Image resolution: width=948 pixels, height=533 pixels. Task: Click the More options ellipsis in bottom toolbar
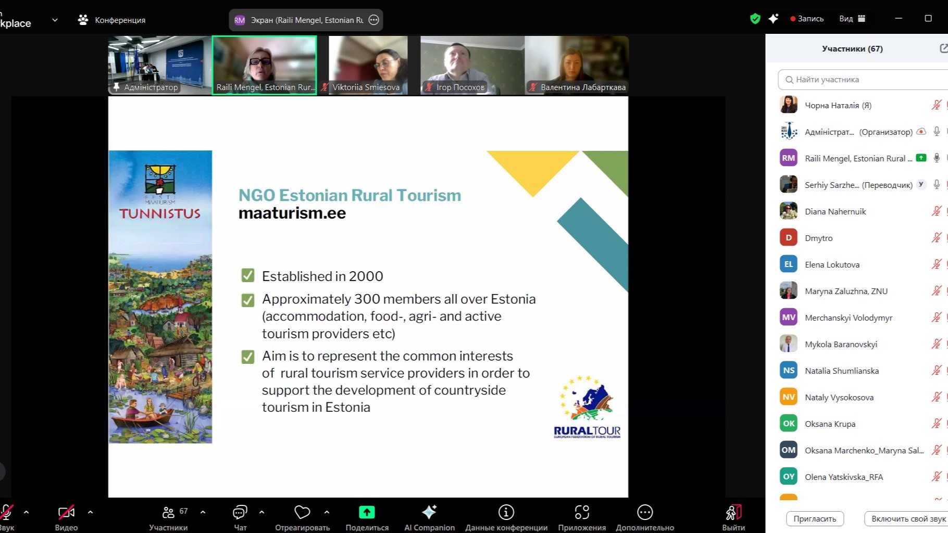point(645,513)
